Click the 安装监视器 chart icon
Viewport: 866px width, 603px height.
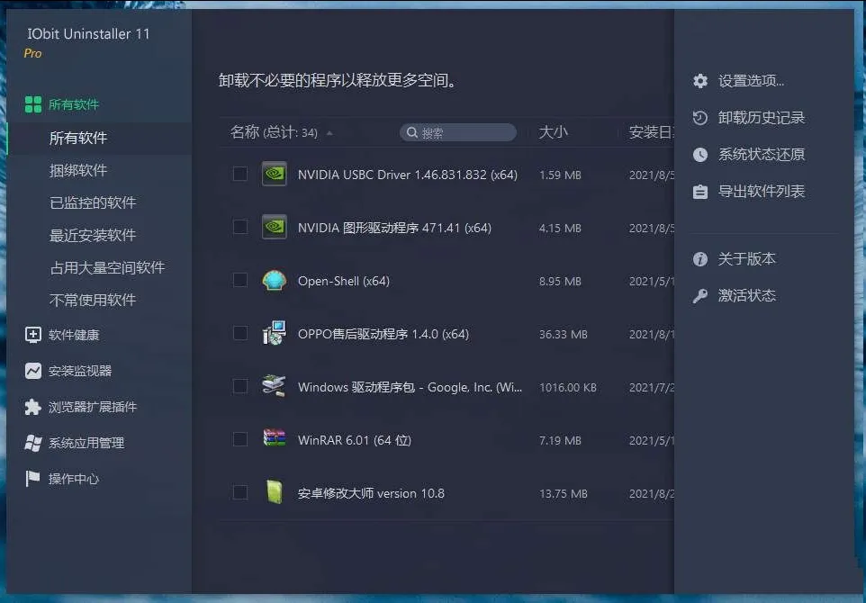(33, 371)
